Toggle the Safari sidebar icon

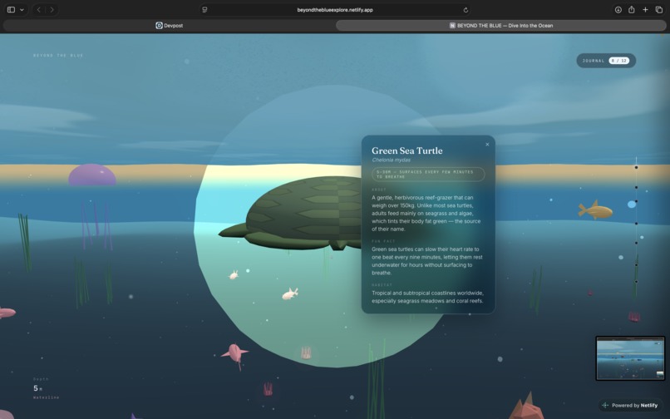[12, 9]
